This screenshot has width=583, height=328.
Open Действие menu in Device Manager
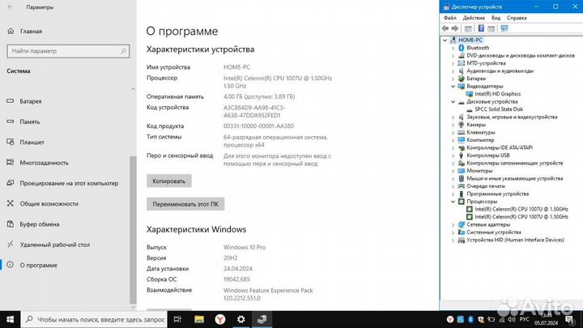pyautogui.click(x=474, y=18)
